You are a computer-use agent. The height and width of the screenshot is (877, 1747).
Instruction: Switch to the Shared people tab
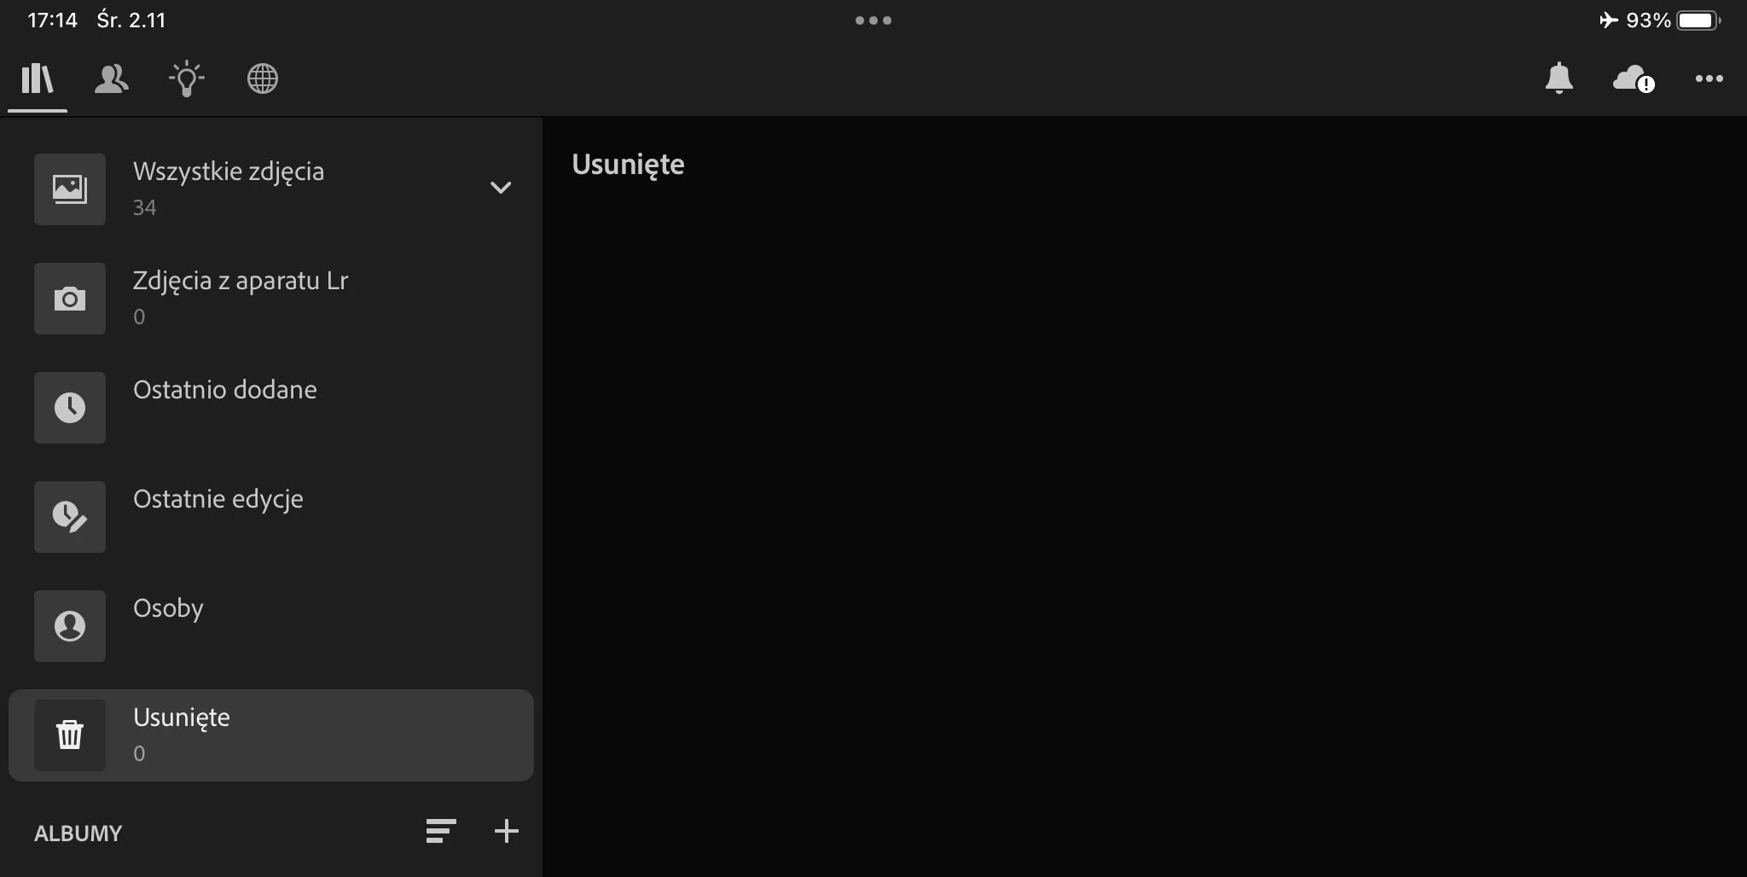click(x=112, y=78)
